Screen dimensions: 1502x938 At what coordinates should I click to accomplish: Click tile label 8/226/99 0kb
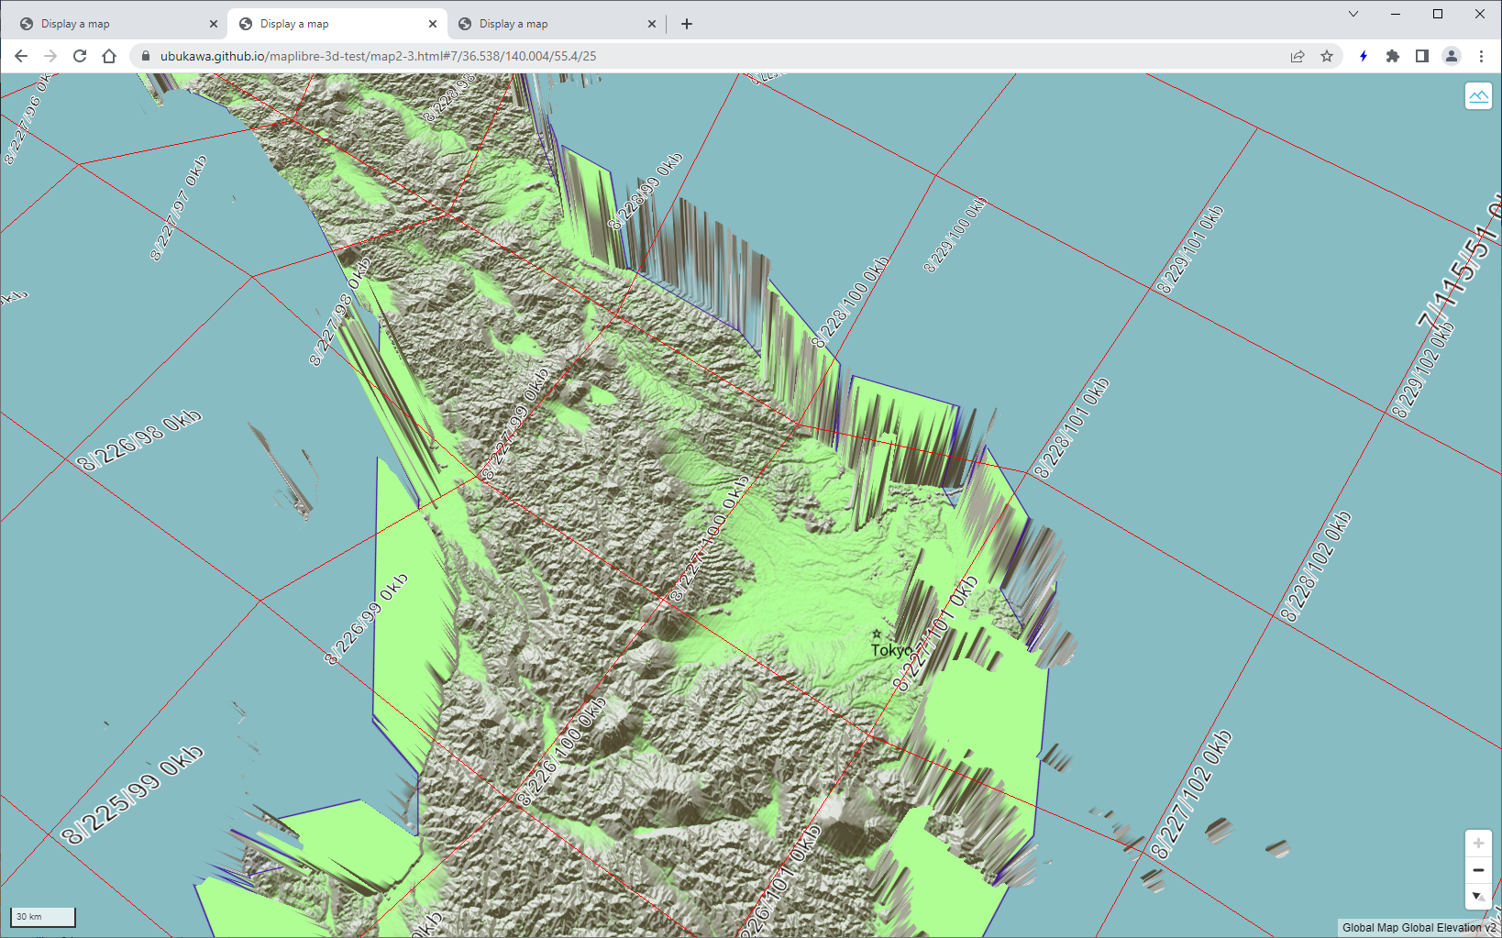pyautogui.click(x=367, y=619)
